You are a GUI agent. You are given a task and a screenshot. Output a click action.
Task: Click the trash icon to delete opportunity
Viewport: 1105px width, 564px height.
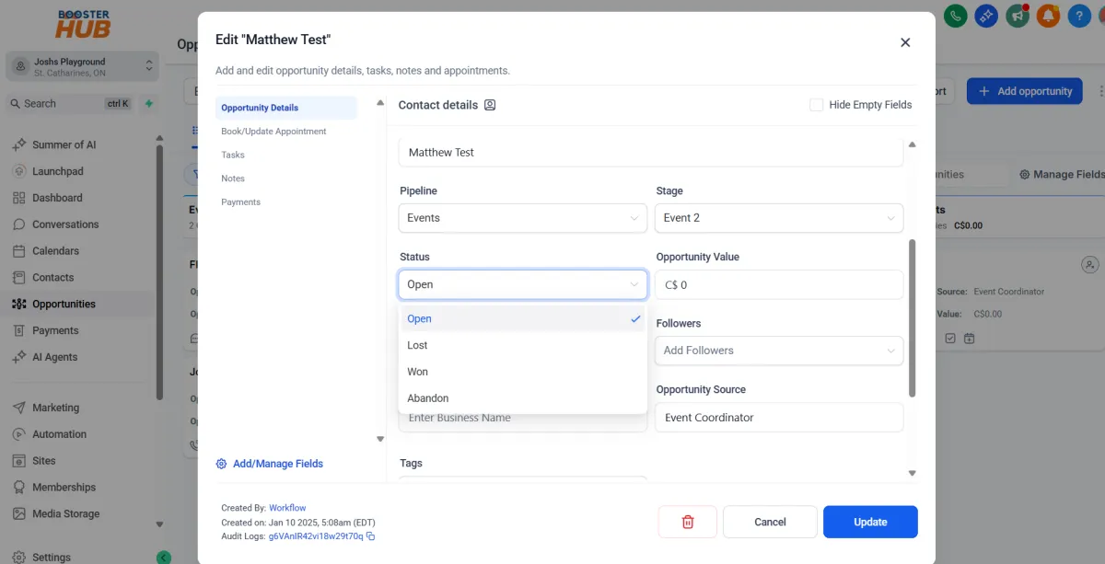(x=687, y=522)
